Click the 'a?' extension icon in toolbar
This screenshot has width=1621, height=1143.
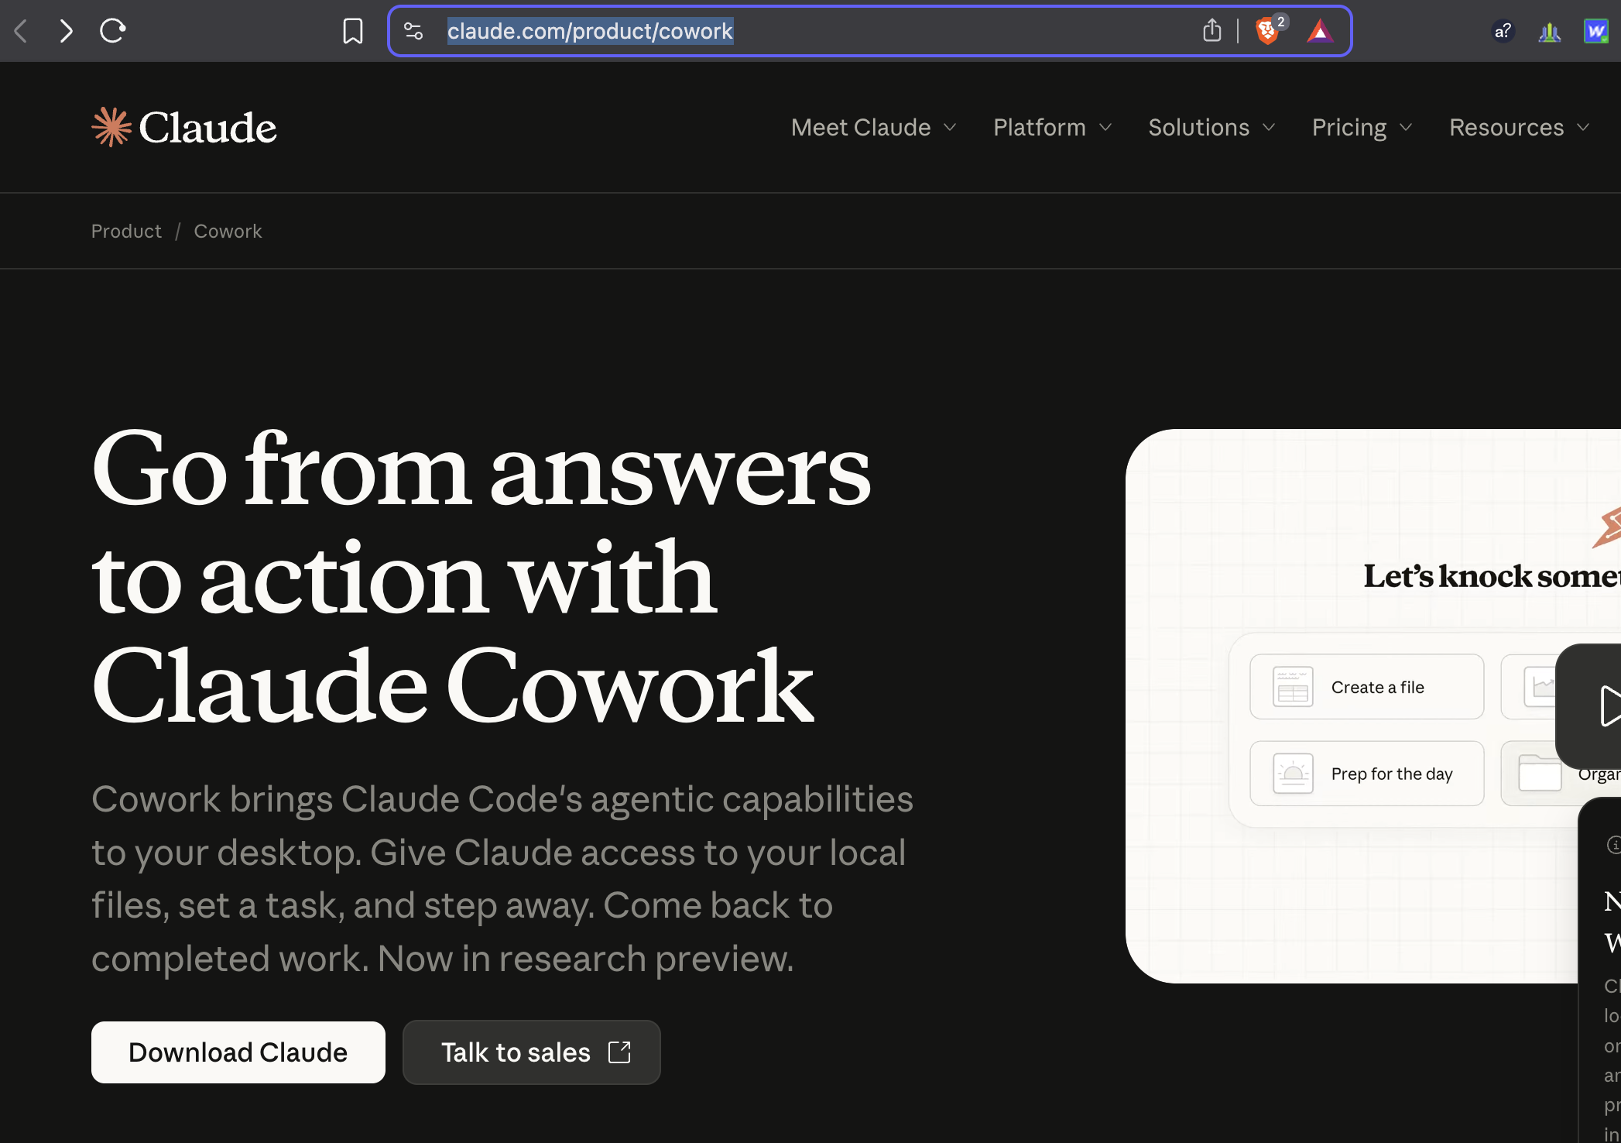click(1503, 31)
